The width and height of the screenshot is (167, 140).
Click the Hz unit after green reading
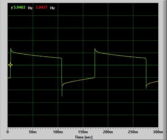click(x=30, y=8)
